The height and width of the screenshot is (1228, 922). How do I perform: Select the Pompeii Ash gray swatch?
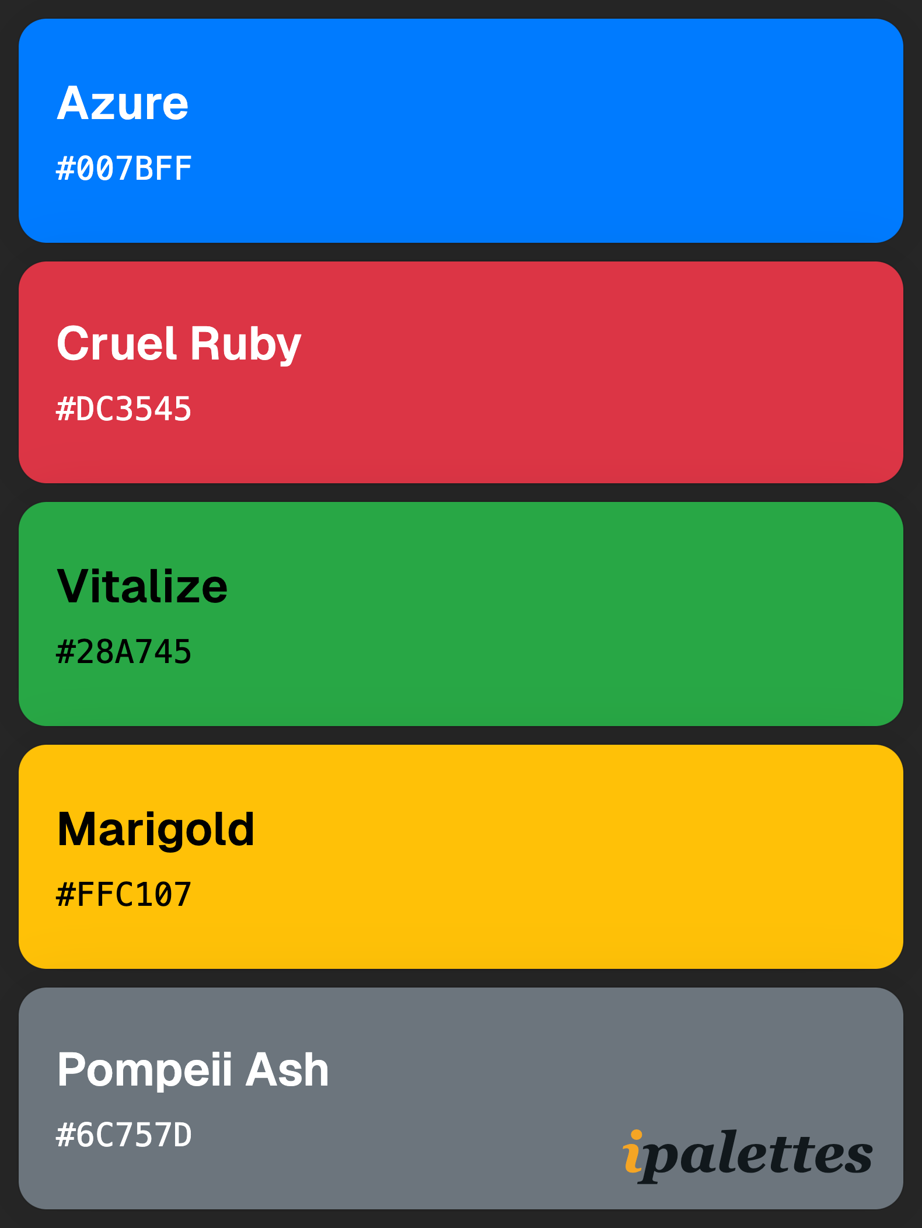(461, 1098)
